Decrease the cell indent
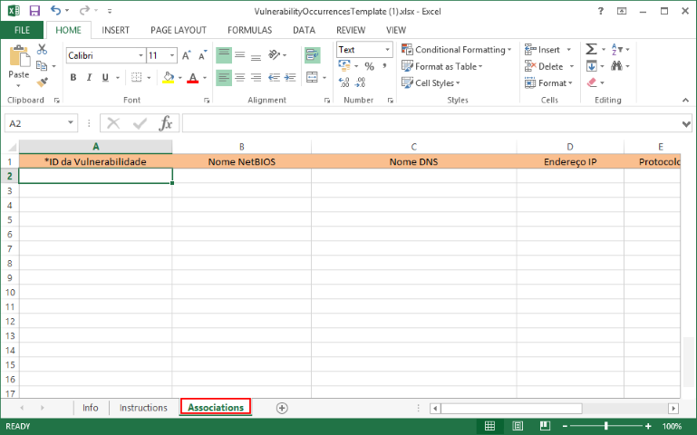This screenshot has width=697, height=435. (x=275, y=77)
